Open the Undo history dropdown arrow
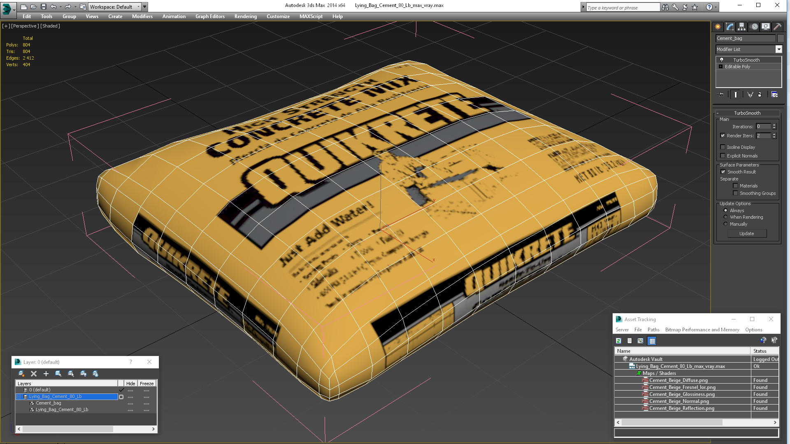Image resolution: width=790 pixels, height=444 pixels. [60, 7]
